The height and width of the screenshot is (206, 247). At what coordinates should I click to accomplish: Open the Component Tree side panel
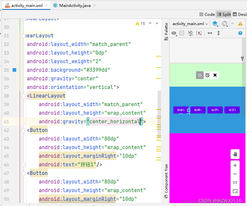tap(166, 181)
